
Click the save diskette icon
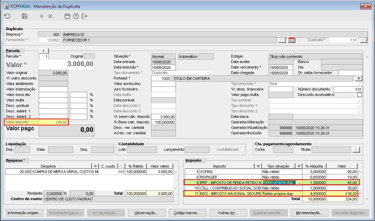pos(25,16)
